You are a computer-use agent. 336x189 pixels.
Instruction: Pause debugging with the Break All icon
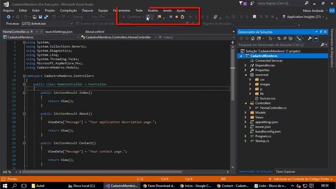[x=171, y=17]
